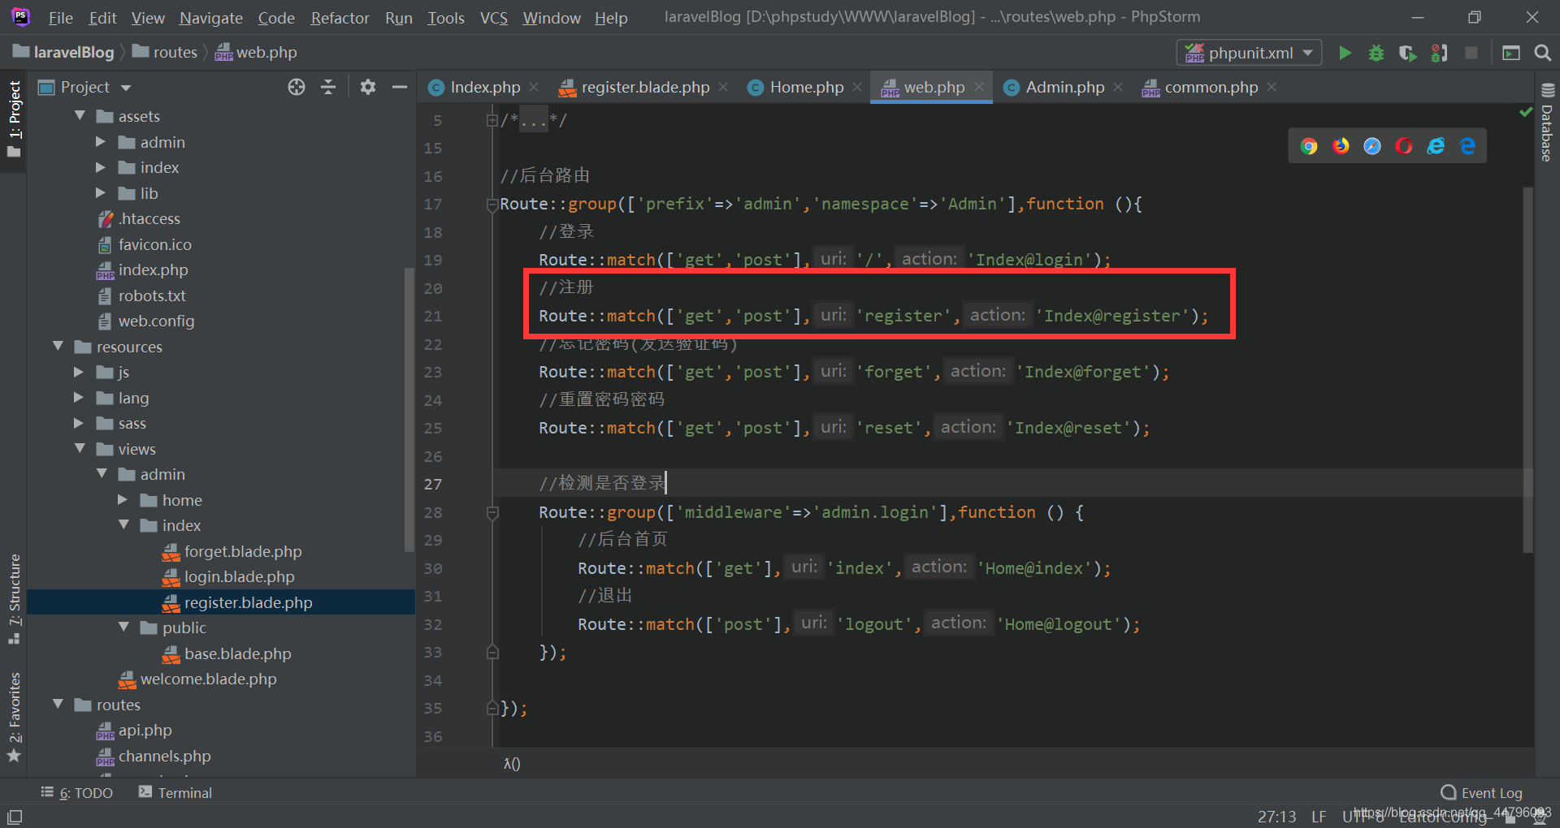Screen dimensions: 1560x828
Task: Close the register.blade.php editor tab
Action: pos(723,87)
